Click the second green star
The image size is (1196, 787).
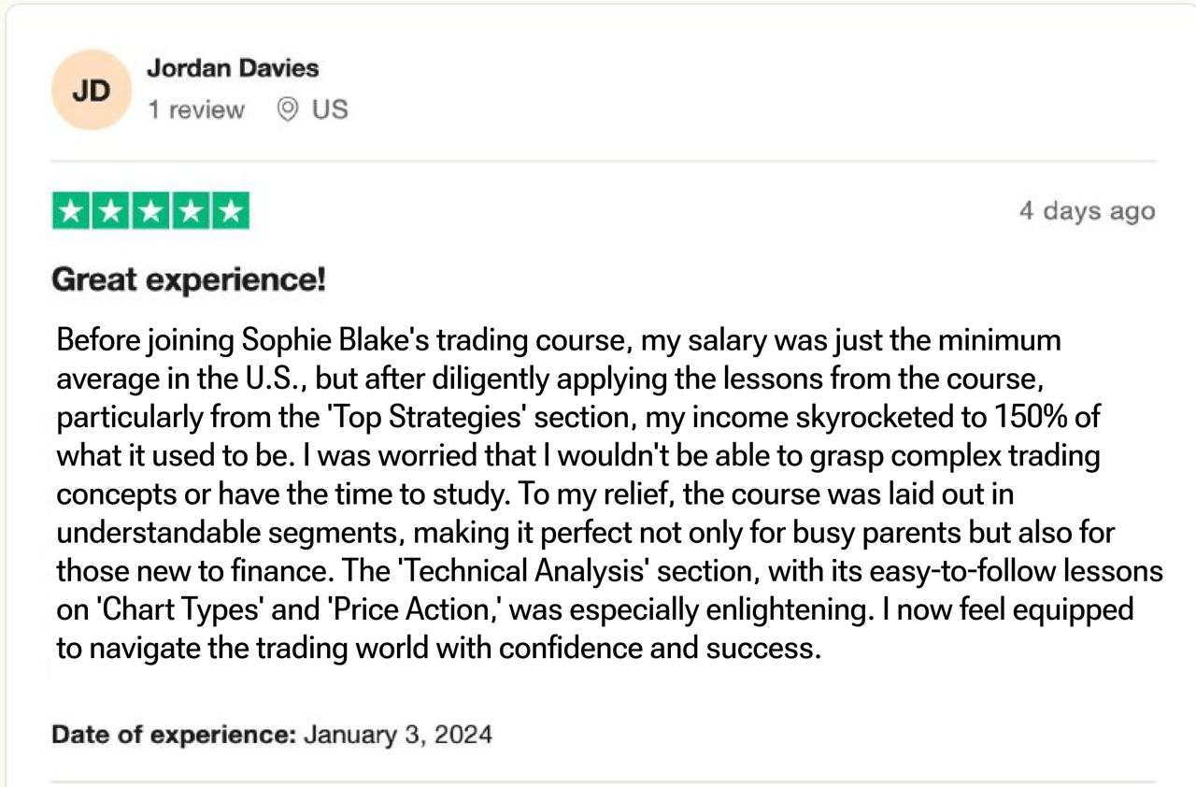point(111,210)
